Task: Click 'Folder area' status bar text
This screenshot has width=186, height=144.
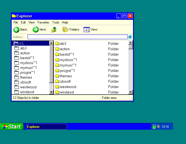Action: [109, 98]
